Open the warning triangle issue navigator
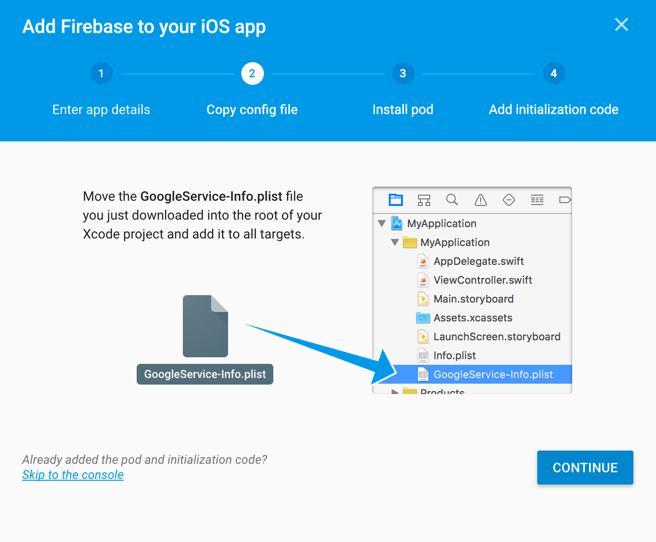The image size is (656, 542). [481, 200]
